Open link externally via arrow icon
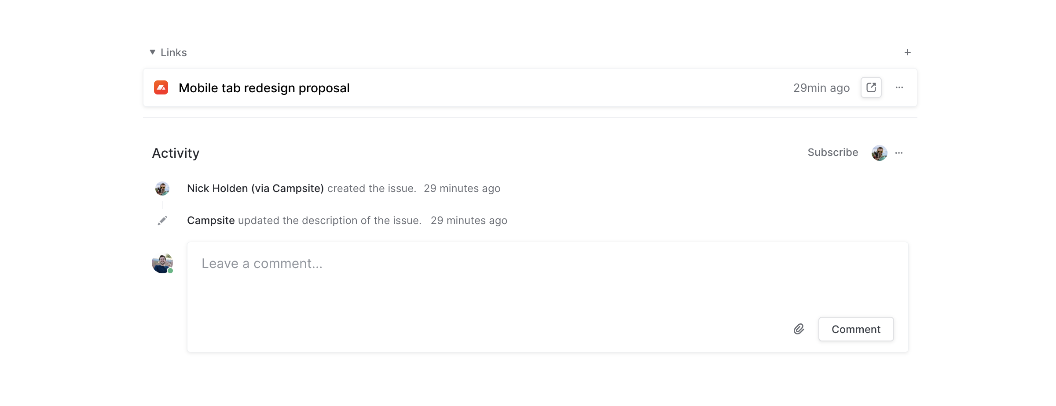 871,87
